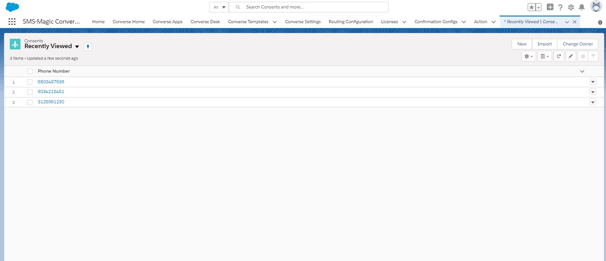
Task: Open the Recently Viewed tab's chevron menu
Action: pyautogui.click(x=567, y=22)
